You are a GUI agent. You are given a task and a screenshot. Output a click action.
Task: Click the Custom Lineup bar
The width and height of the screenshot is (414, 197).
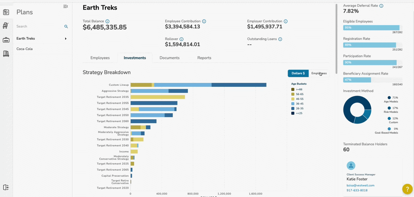(199, 85)
